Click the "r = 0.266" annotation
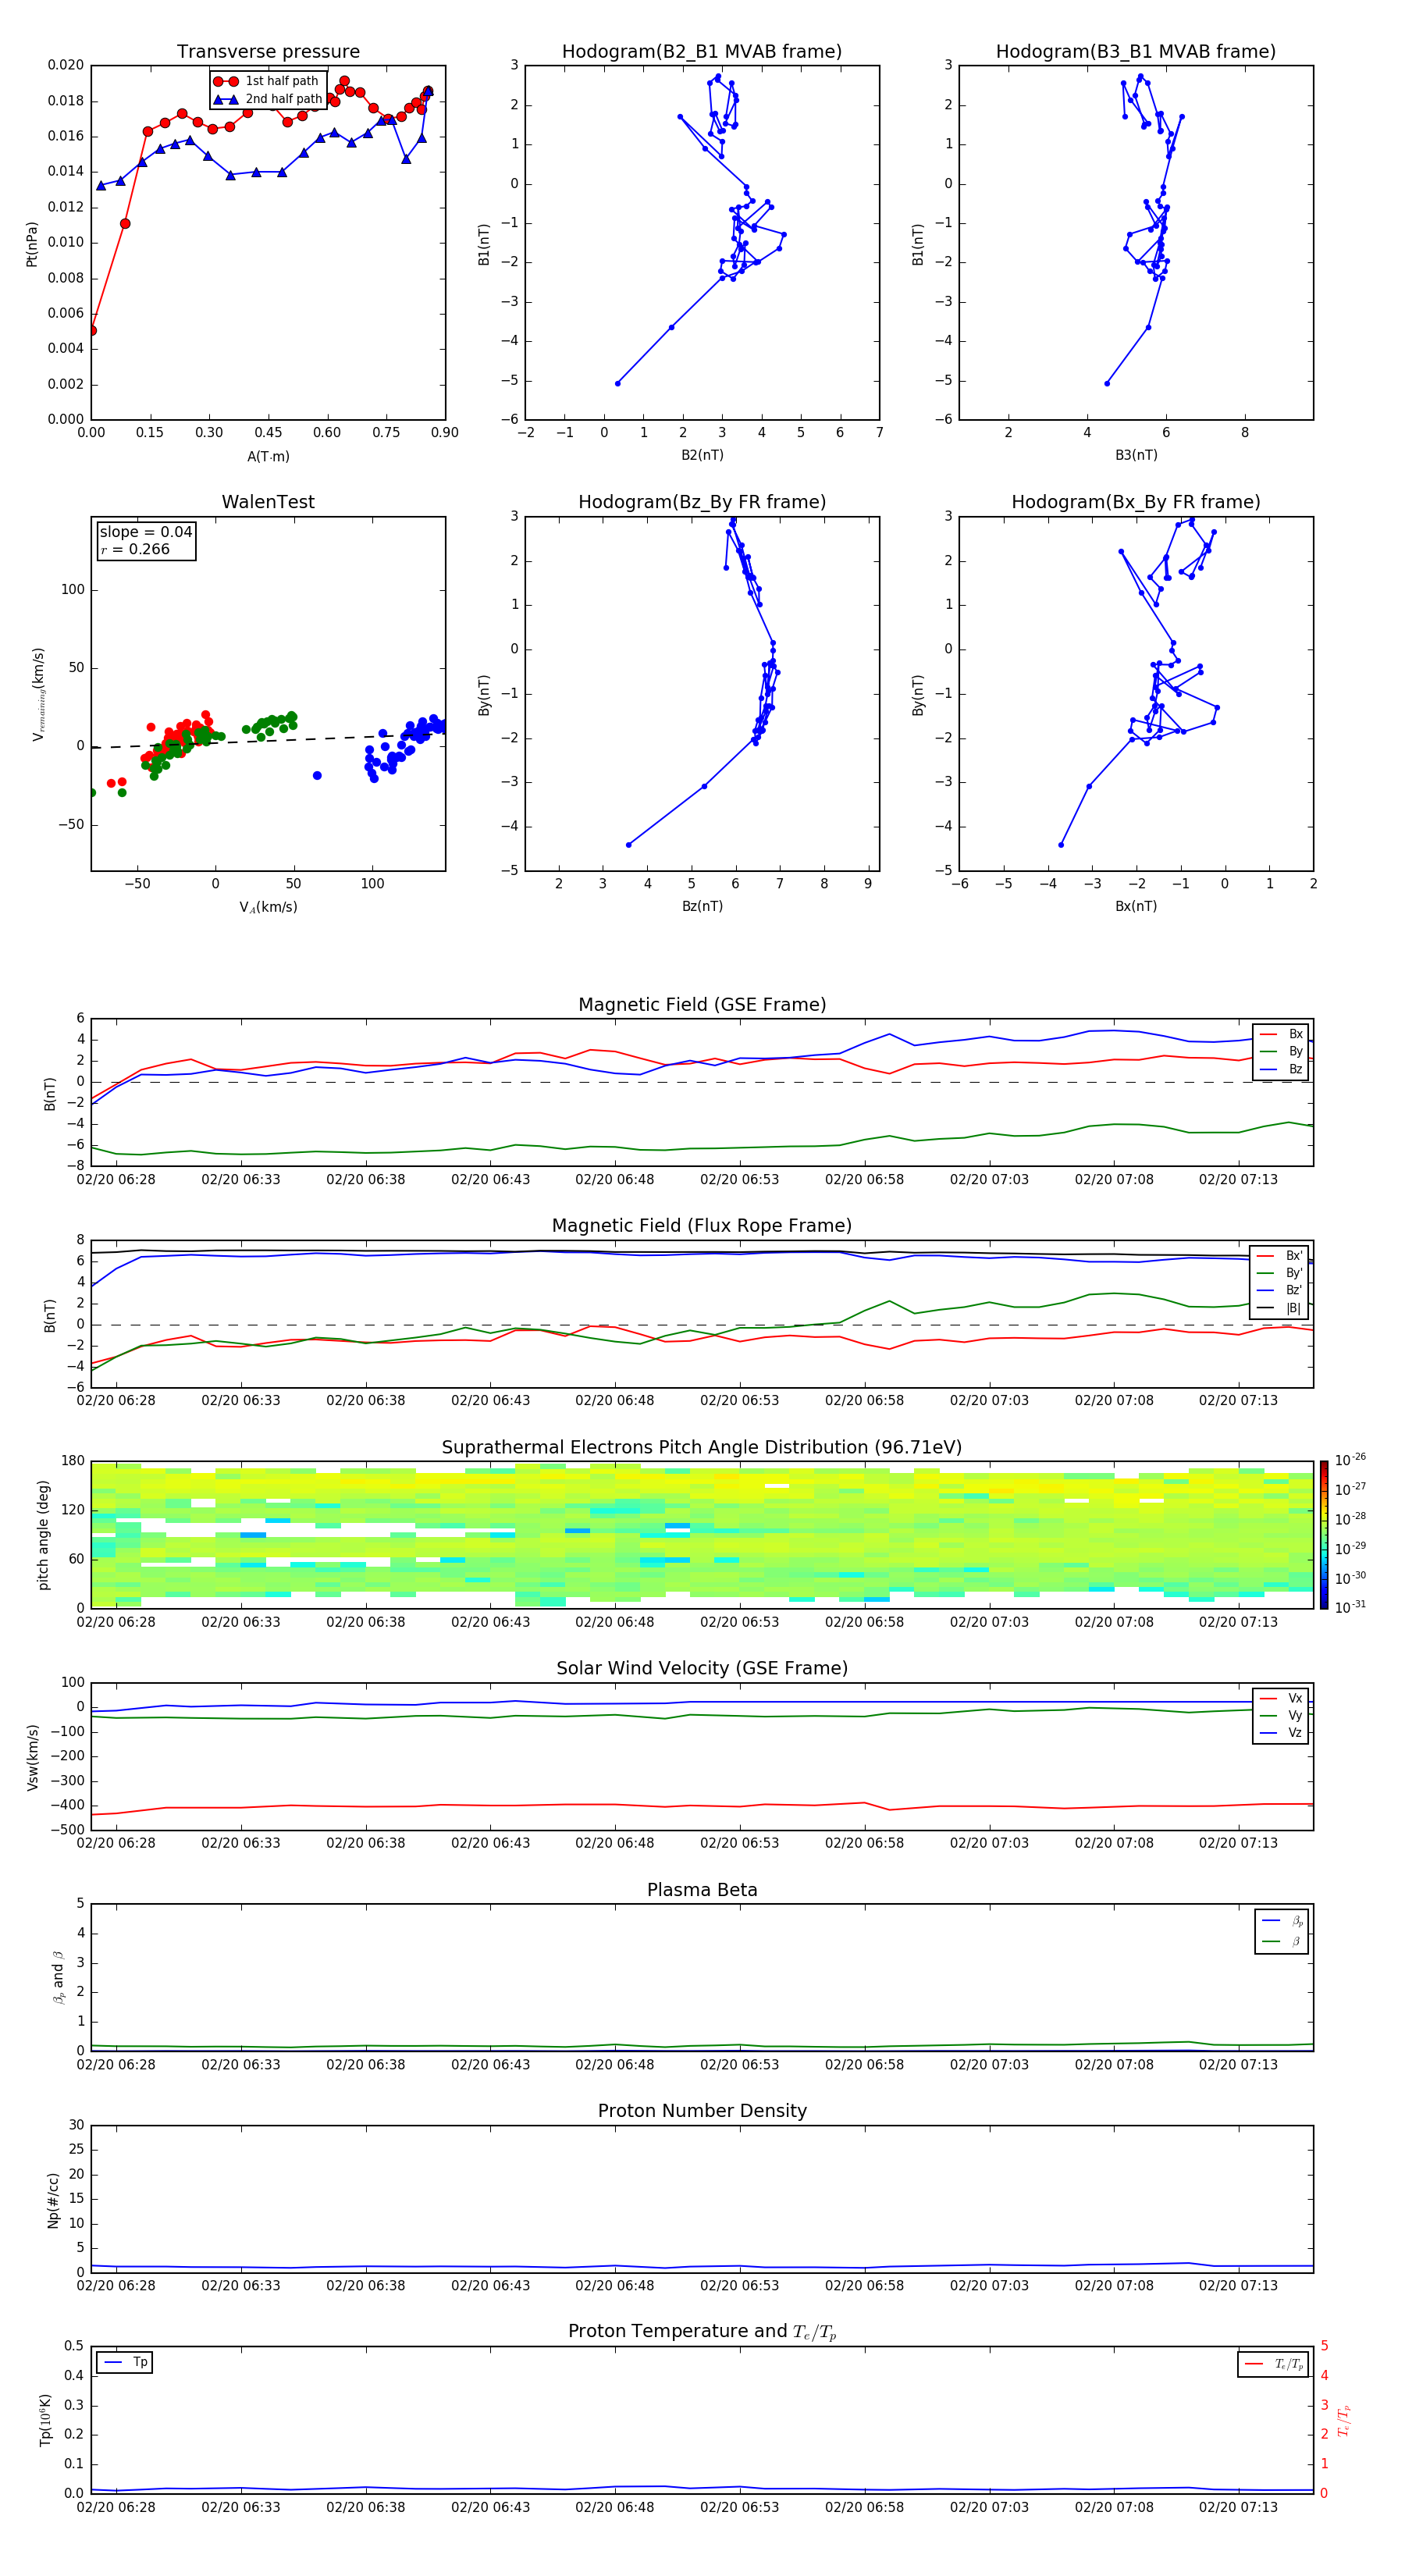 (x=135, y=549)
